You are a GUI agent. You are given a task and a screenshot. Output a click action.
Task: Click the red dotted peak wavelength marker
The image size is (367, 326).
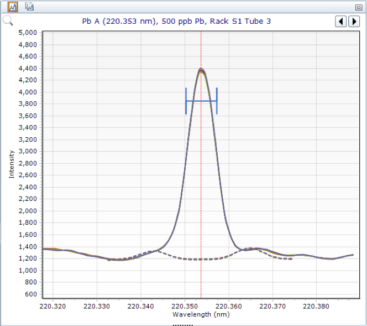click(201, 164)
